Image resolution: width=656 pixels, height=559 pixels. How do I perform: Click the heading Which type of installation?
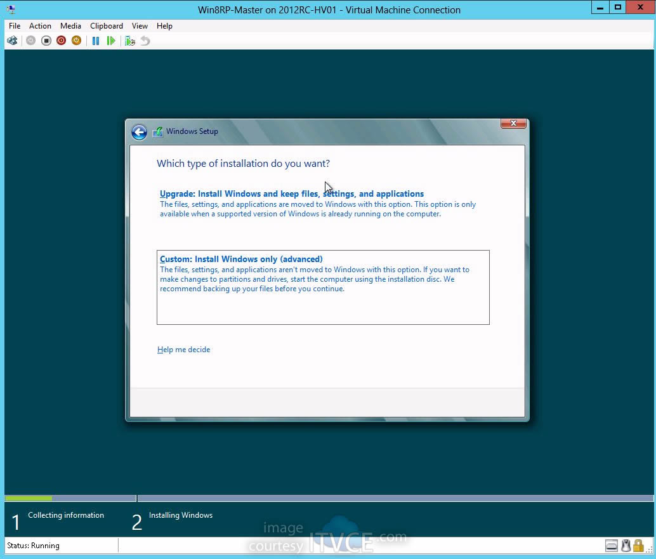243,163
